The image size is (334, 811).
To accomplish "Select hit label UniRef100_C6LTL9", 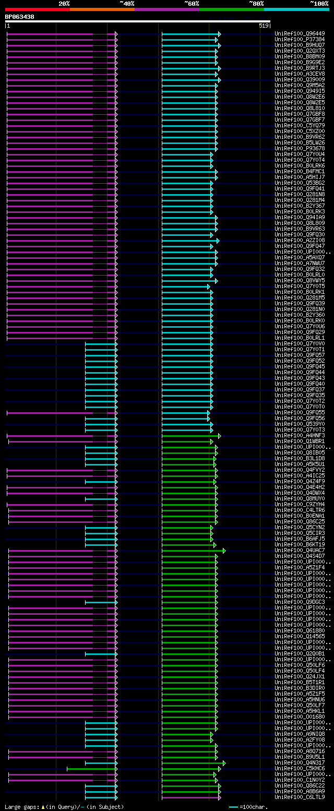I will (x=300, y=797).
